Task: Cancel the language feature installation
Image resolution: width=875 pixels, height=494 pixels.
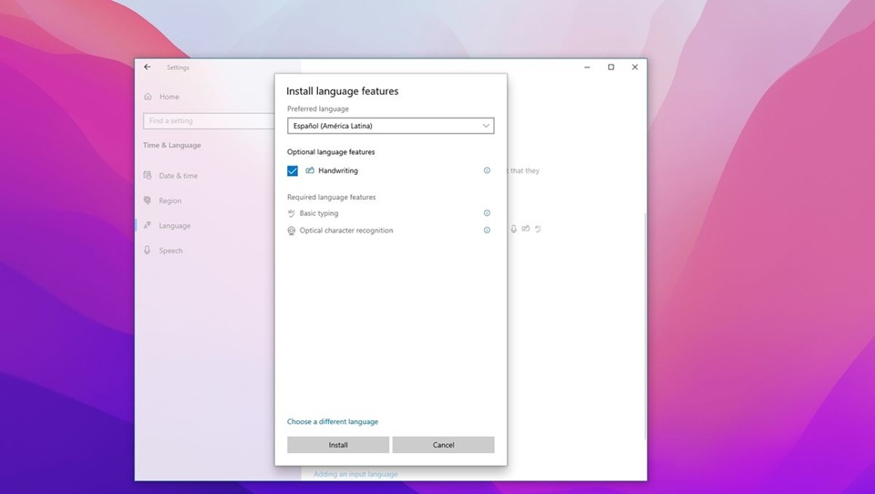Action: pyautogui.click(x=443, y=445)
